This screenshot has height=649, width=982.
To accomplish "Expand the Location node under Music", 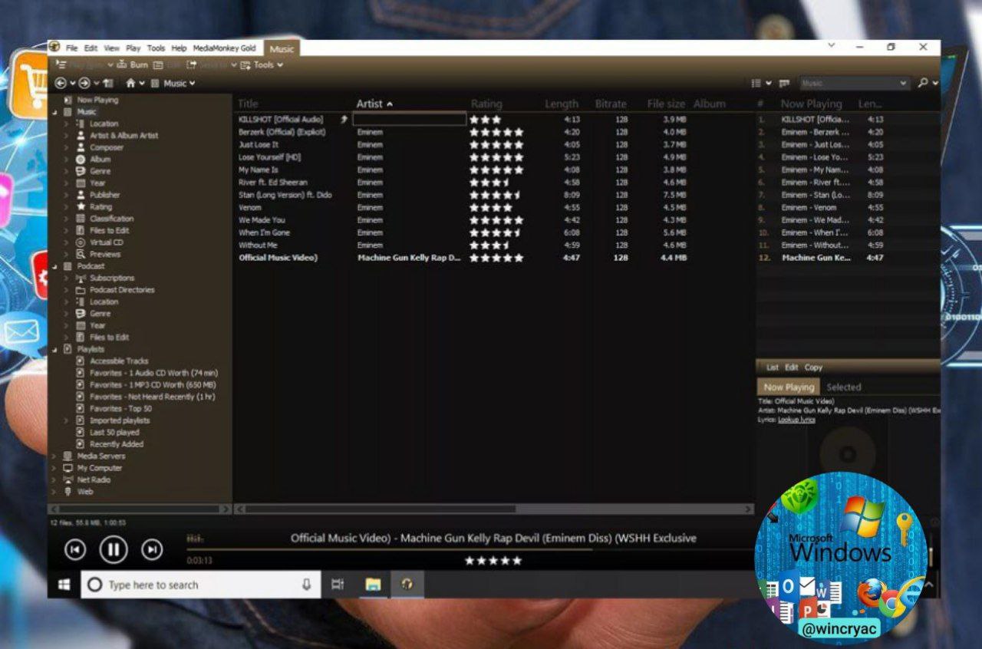I will [66, 124].
